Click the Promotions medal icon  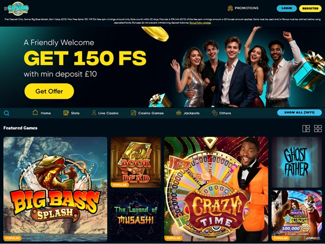click(x=230, y=8)
